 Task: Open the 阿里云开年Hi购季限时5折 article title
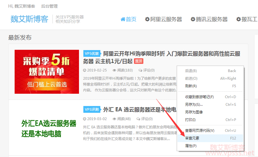[x=171, y=54]
